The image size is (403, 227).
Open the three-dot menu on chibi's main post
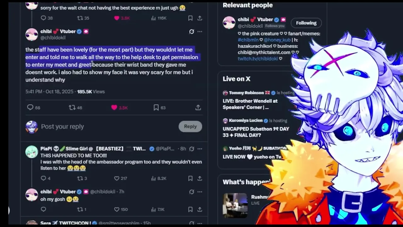(200, 32)
